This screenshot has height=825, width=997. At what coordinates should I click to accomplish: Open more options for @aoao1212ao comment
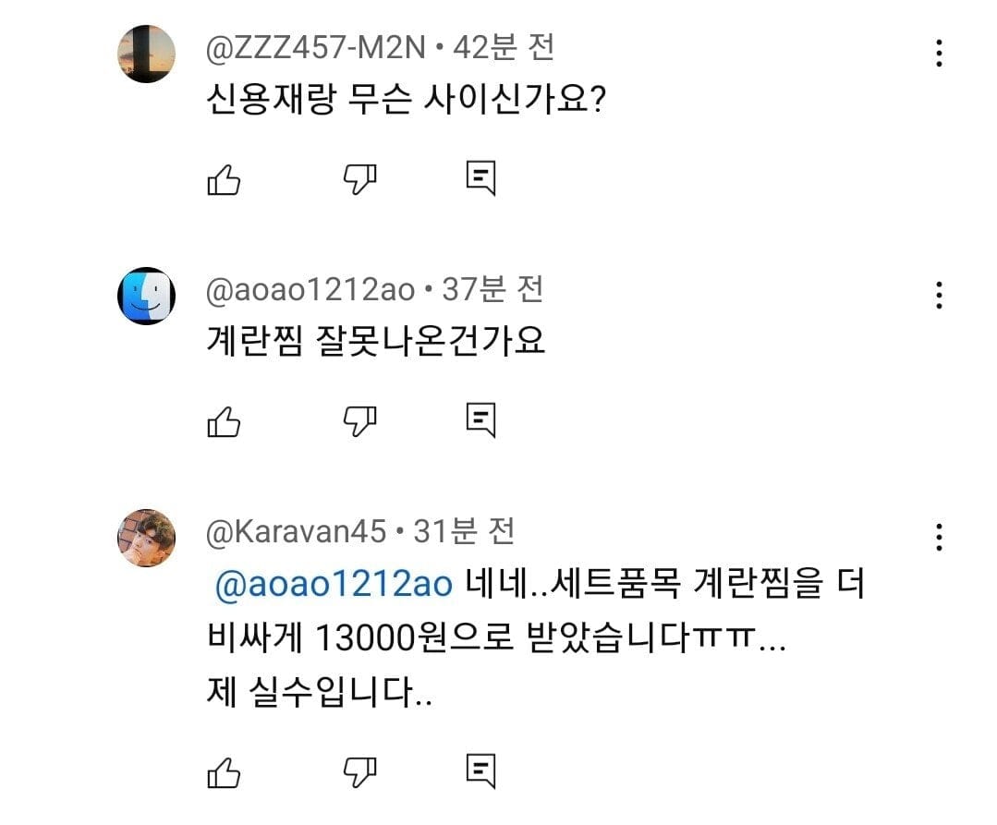click(x=939, y=296)
